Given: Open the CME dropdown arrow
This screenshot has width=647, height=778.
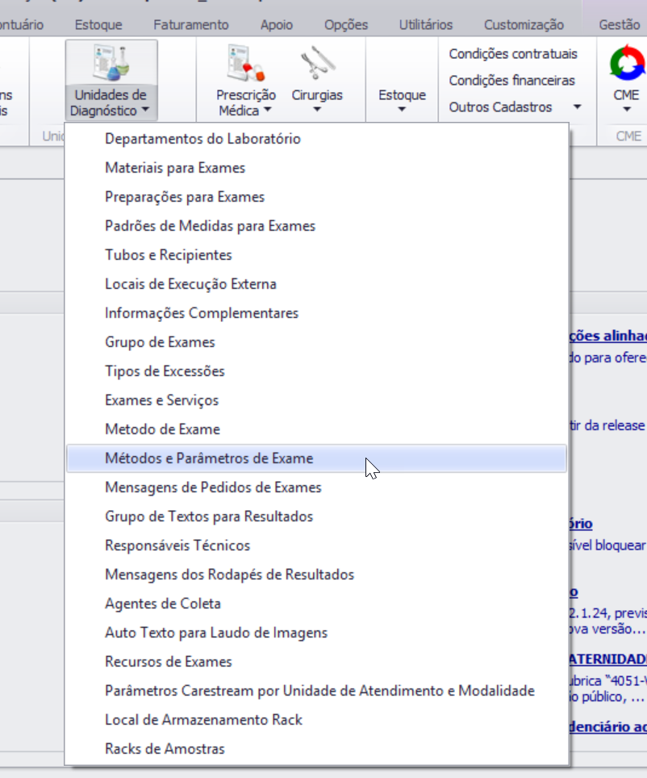Looking at the screenshot, I should 627,110.
